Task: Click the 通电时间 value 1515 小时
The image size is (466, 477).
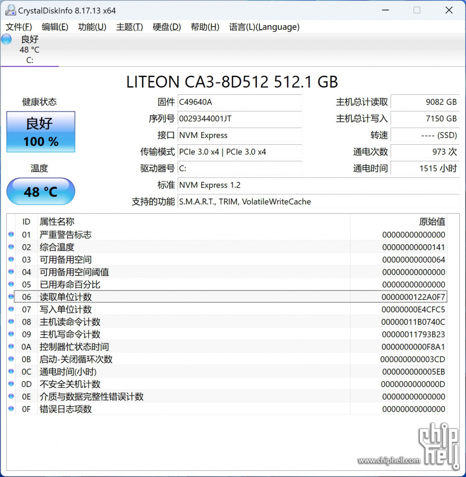Action: pos(425,168)
